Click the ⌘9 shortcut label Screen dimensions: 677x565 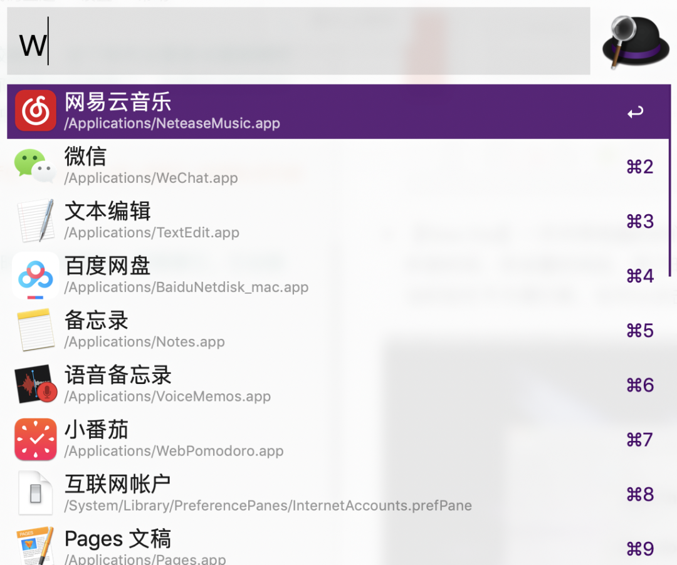tap(640, 549)
